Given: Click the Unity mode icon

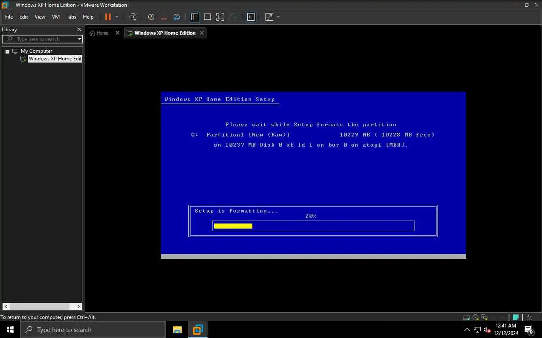Looking at the screenshot, I should [233, 17].
